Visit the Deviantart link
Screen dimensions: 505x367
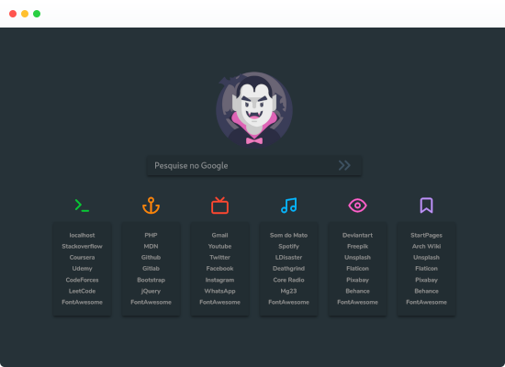click(x=357, y=235)
